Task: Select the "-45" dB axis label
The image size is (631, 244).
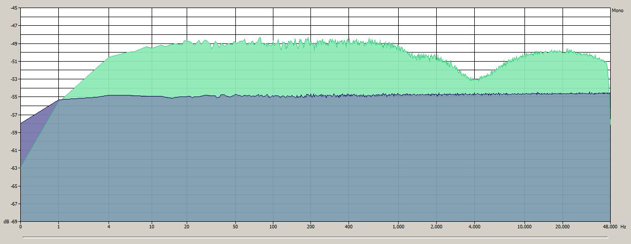Action: pyautogui.click(x=13, y=8)
